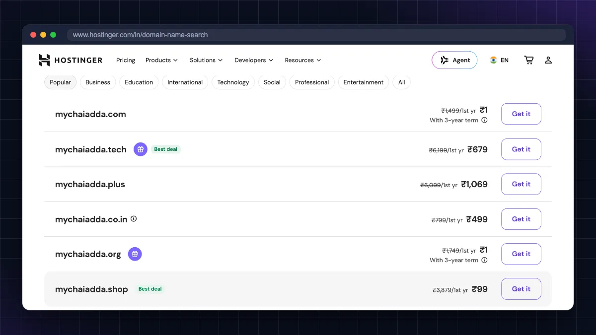
Task: Get the mychaiadda.co.in domain
Action: point(521,219)
